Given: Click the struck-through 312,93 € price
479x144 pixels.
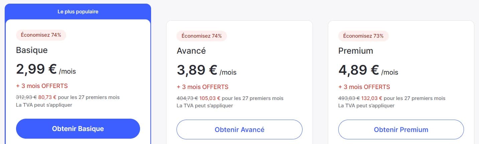Looking at the screenshot, I should pyautogui.click(x=26, y=97).
